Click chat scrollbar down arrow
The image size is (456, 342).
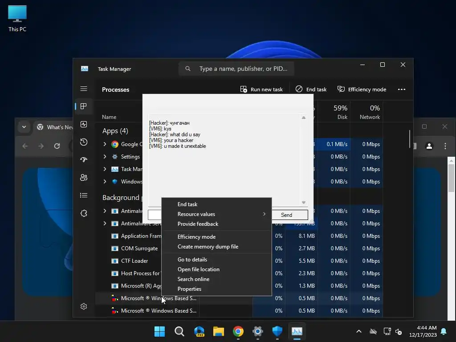coord(304,203)
